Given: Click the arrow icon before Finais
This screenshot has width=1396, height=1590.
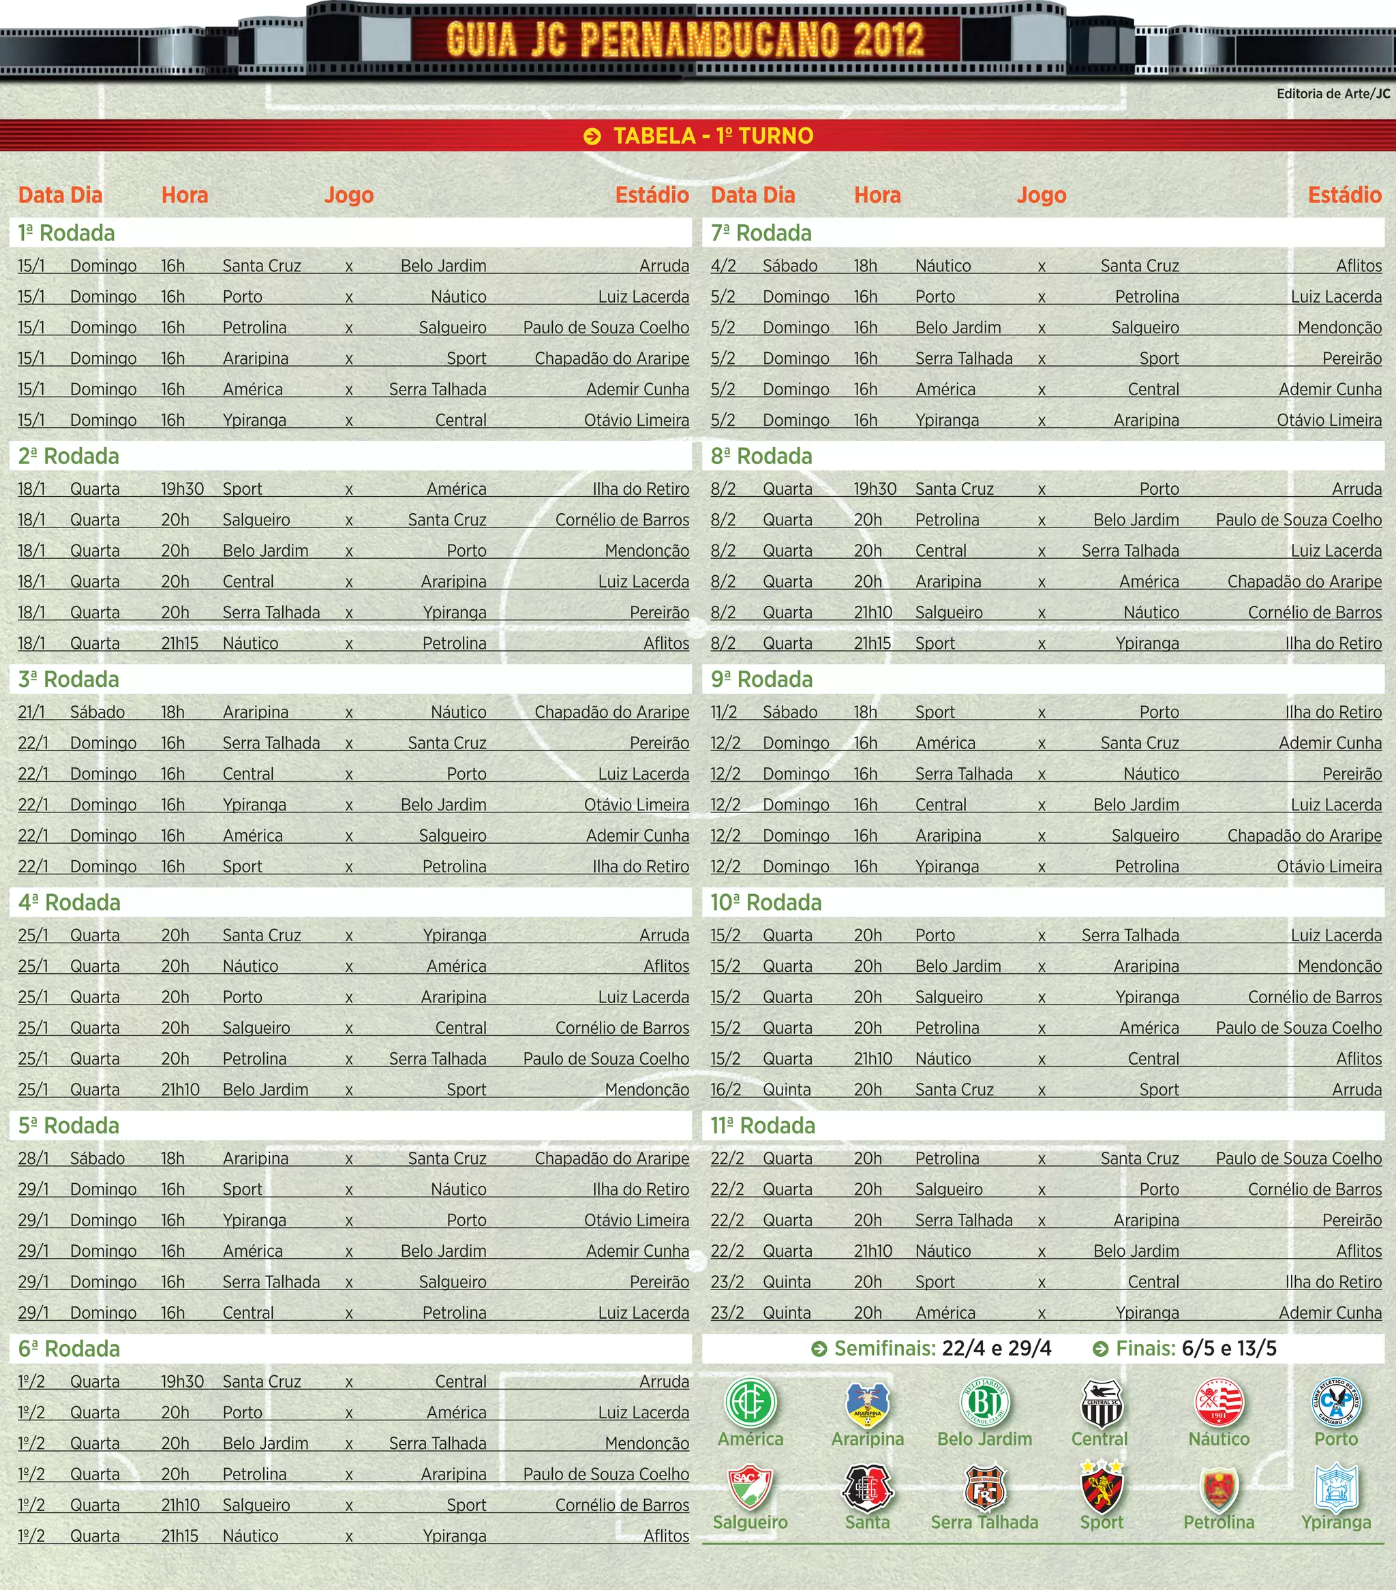Looking at the screenshot, I should pos(1100,1349).
